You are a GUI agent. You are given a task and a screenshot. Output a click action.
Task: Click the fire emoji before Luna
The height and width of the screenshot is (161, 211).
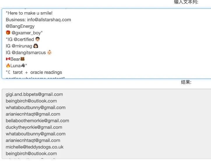point(8,66)
